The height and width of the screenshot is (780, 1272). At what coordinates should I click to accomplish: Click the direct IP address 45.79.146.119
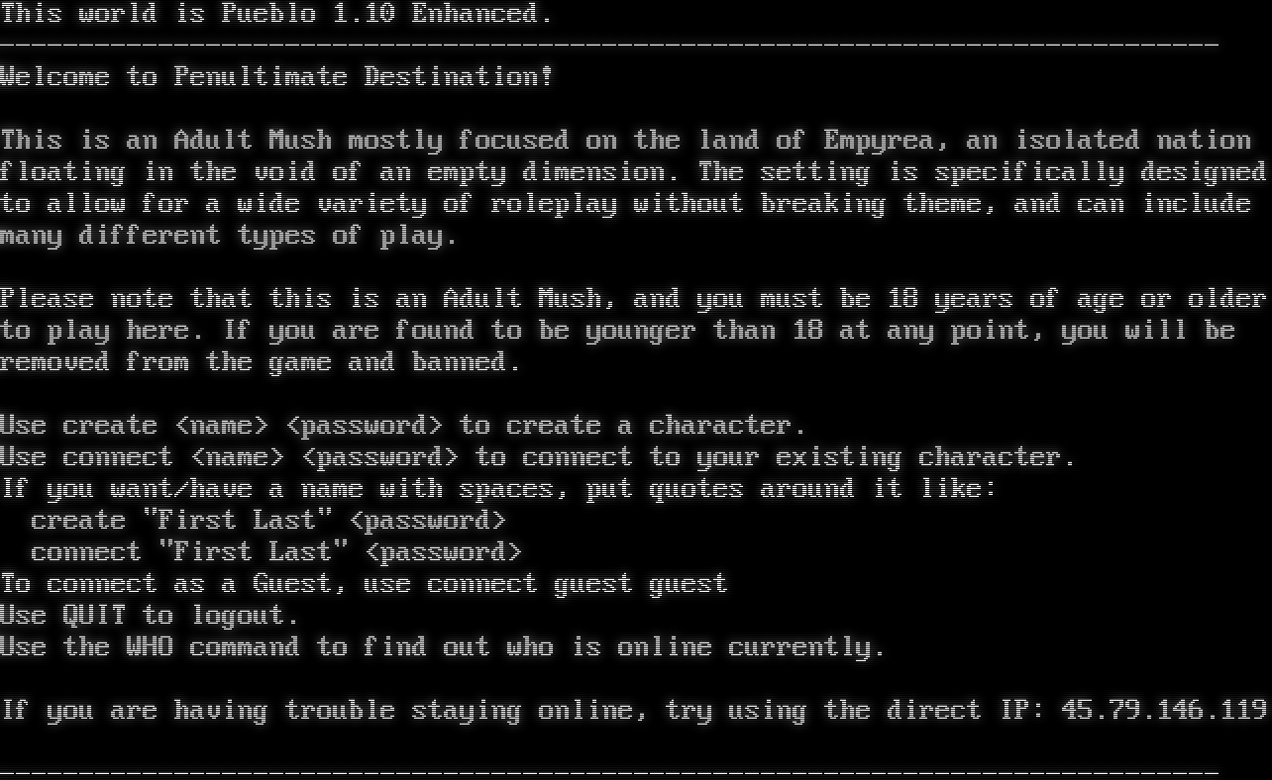(1164, 710)
